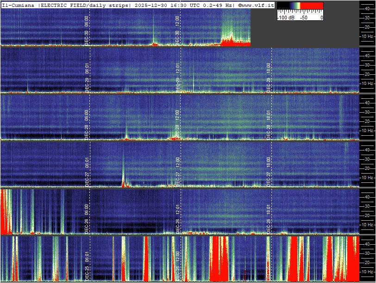
Task: Click the -100 dB label on the legend
Action: 284,18
